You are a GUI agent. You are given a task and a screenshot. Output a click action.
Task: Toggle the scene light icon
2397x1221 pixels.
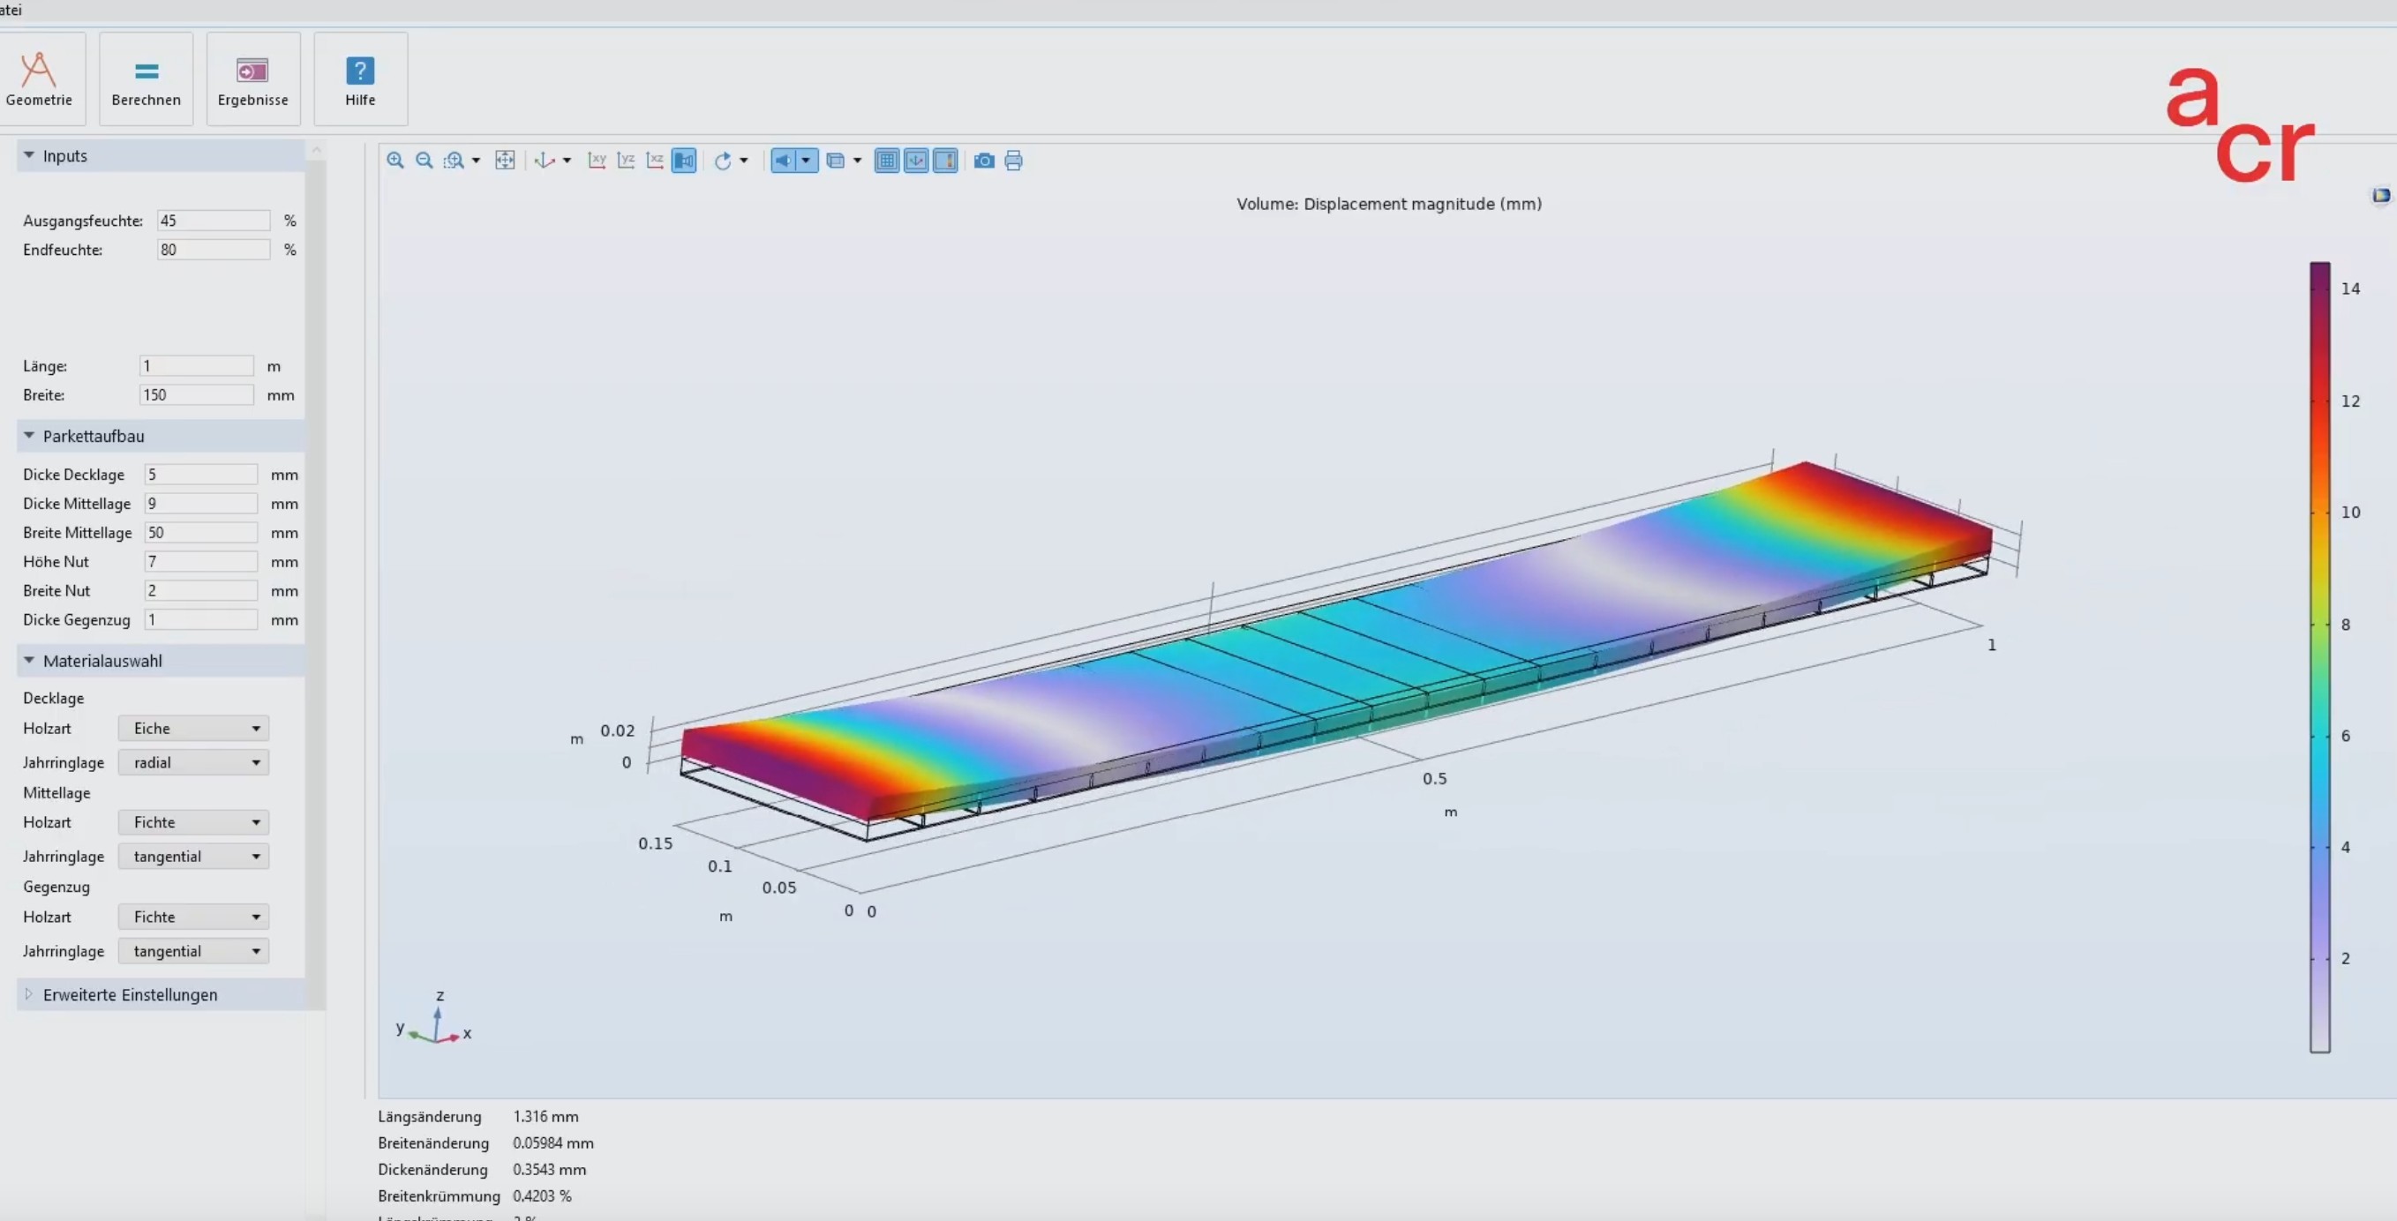[x=784, y=161]
